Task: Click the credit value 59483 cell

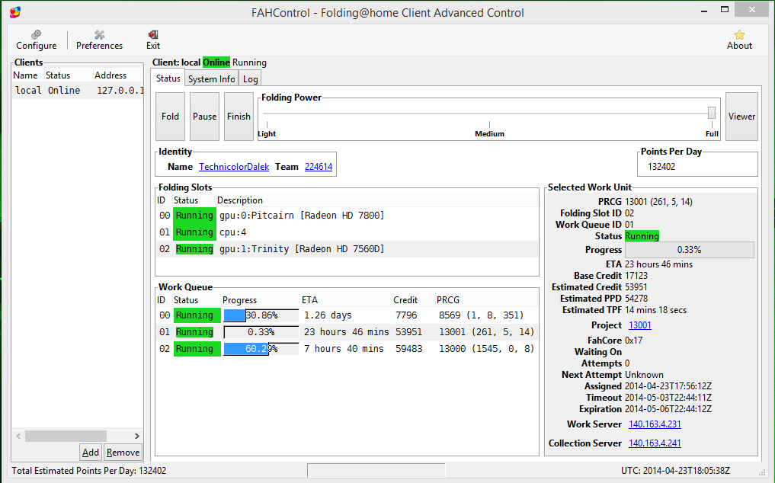Action: tap(408, 349)
